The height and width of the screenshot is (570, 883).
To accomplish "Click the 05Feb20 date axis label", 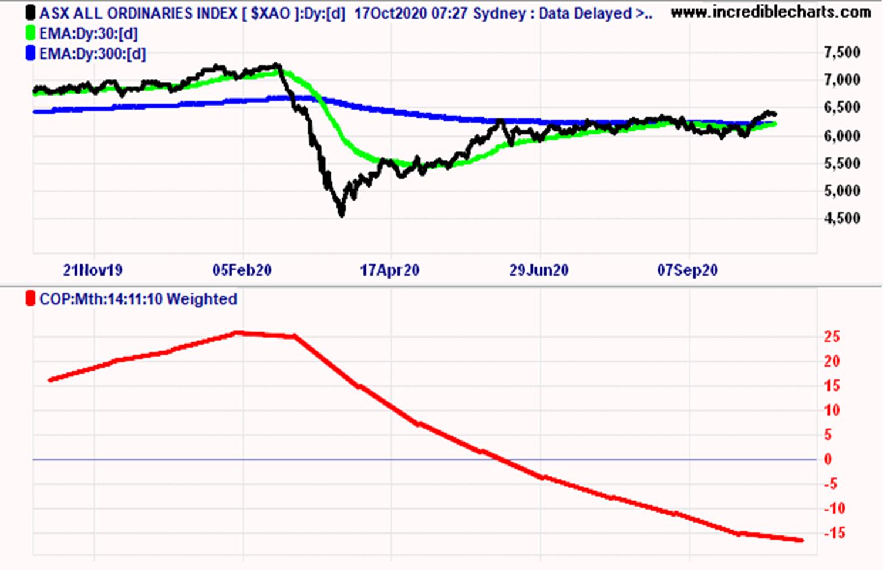I will [242, 270].
